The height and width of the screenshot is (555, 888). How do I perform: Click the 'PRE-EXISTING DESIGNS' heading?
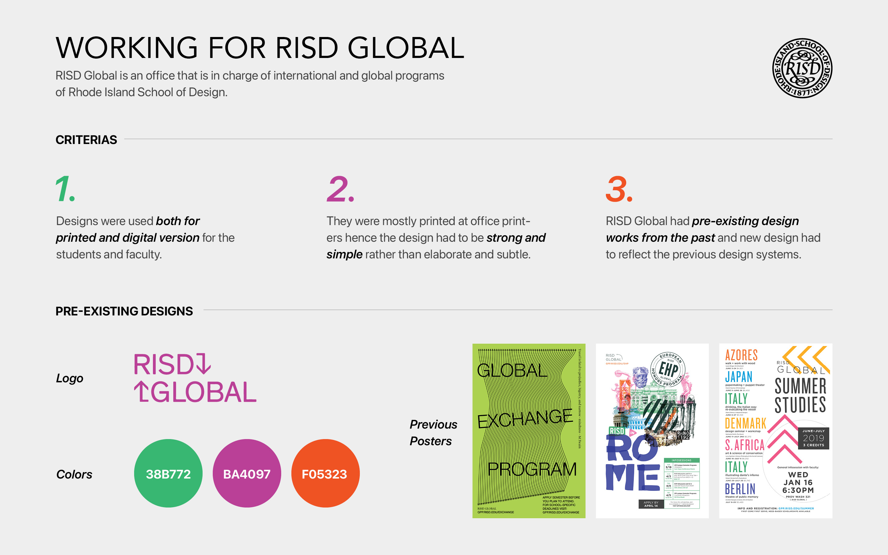pyautogui.click(x=124, y=311)
